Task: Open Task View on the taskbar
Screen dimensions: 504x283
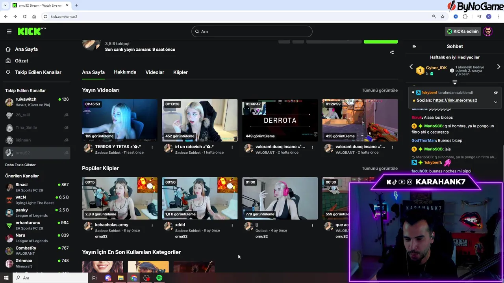Action: click(x=94, y=278)
